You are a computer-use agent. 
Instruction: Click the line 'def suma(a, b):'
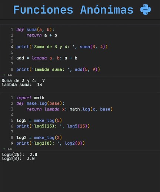pos(35,30)
